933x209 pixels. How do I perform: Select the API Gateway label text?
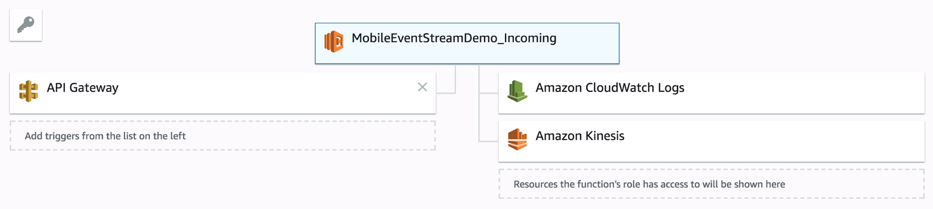click(x=83, y=88)
